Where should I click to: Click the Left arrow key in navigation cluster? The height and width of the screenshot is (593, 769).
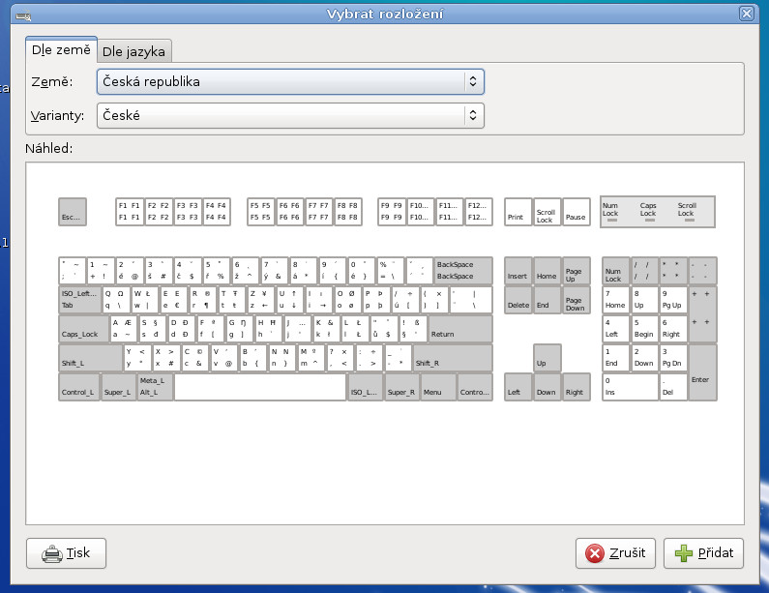click(x=518, y=387)
